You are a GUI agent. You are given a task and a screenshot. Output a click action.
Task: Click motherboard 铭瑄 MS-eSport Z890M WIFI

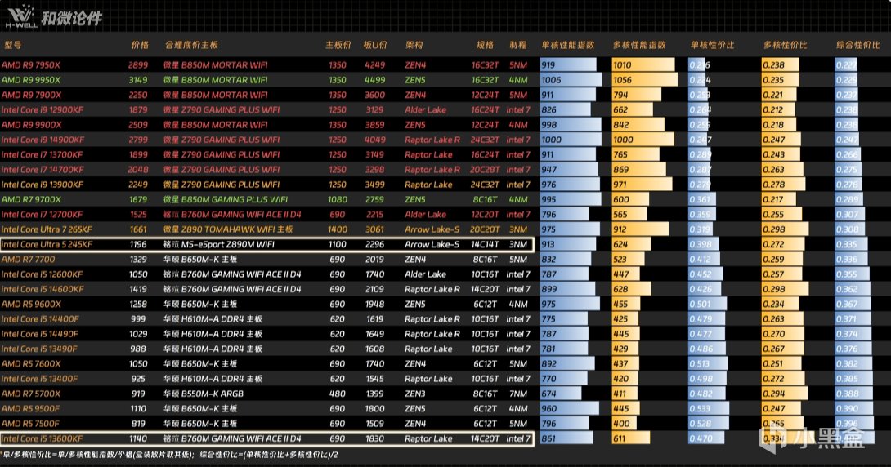coord(219,245)
